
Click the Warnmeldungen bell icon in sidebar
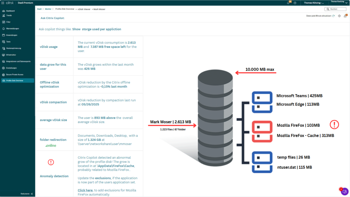[3, 29]
